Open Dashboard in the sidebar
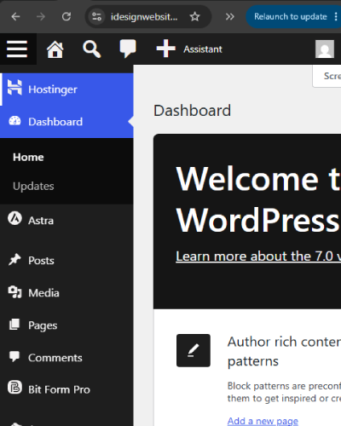Viewport: 341px width, 426px height. click(x=66, y=122)
